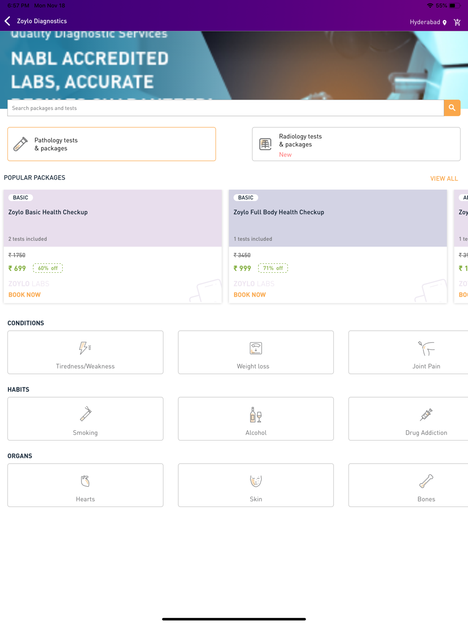
Task: Tap the Bones label
Action: pos(426,499)
